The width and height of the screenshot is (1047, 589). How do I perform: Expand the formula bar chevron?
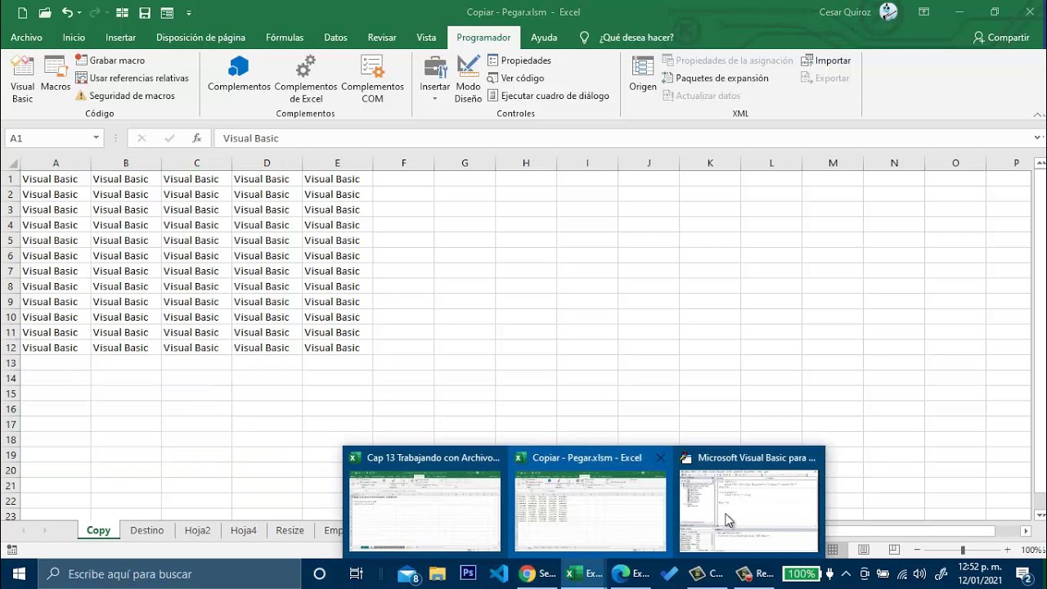1037,138
